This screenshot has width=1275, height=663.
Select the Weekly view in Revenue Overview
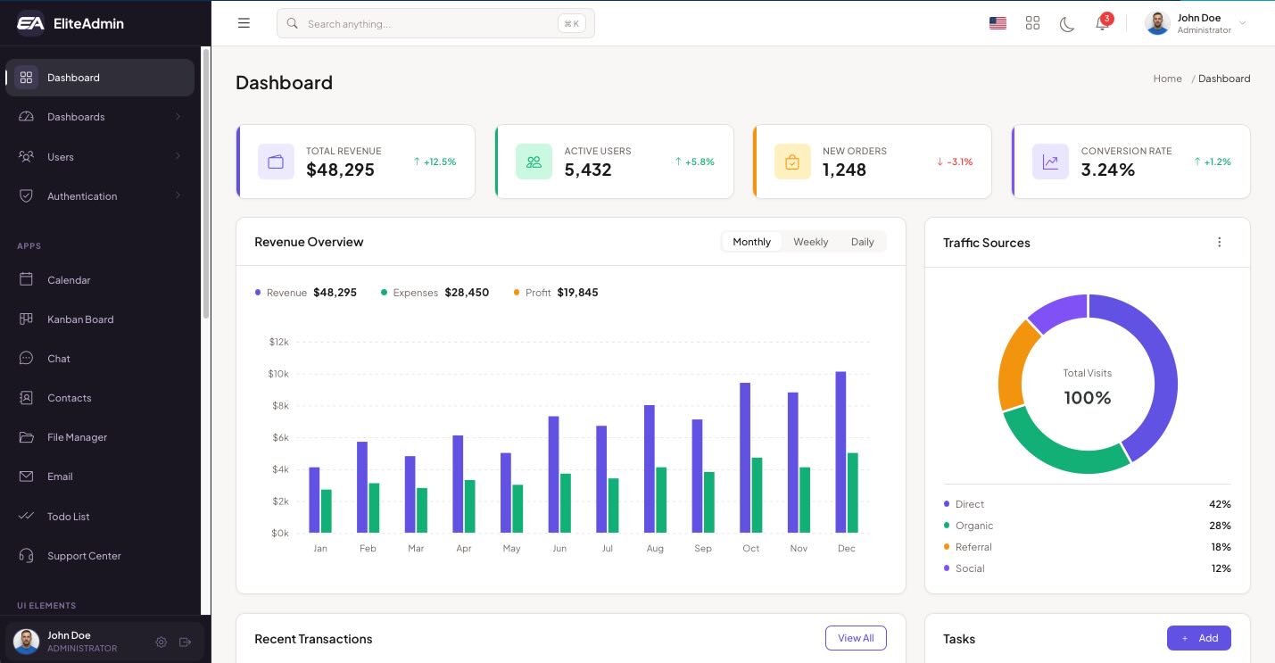(809, 241)
